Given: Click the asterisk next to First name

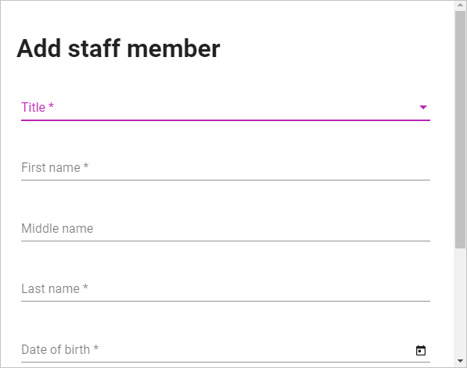Looking at the screenshot, I should point(86,166).
